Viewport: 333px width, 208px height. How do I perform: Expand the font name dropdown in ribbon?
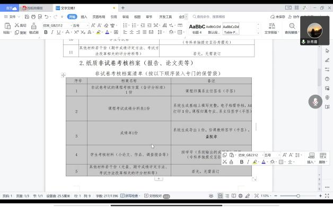click(x=72, y=25)
